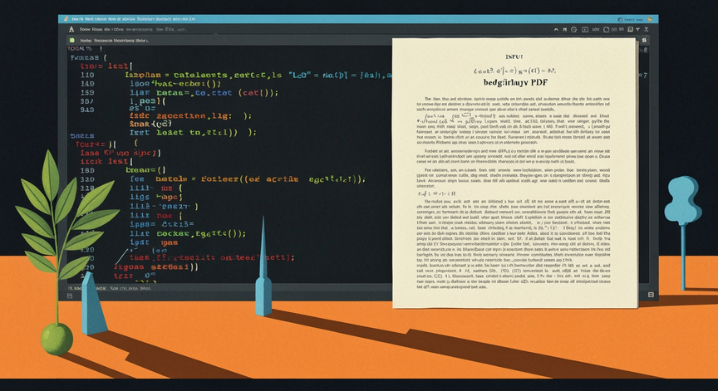Click the book-shaped icon in the toolbar
The image size is (718, 391).
(x=630, y=29)
